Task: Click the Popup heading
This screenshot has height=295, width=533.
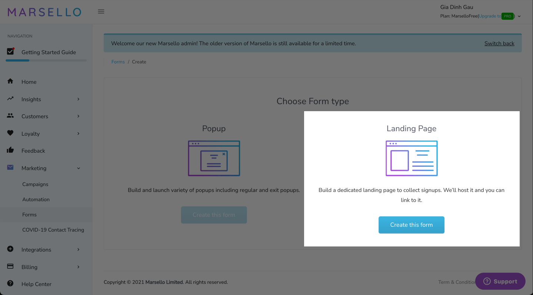Action: tap(214, 129)
